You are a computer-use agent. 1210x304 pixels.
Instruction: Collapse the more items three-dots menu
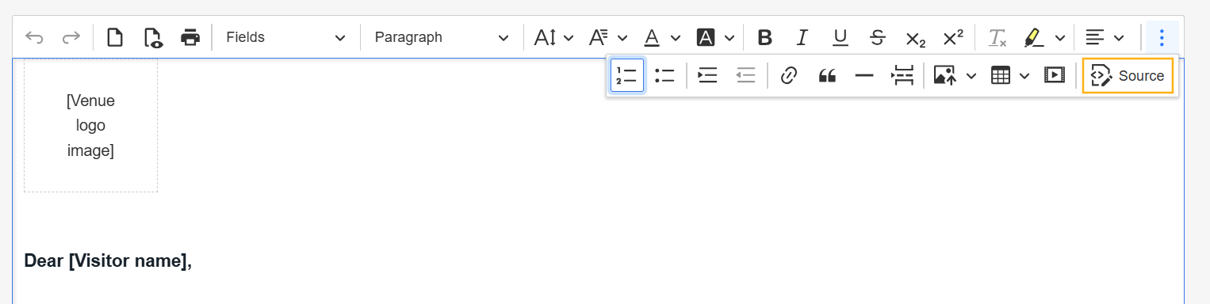click(1162, 37)
